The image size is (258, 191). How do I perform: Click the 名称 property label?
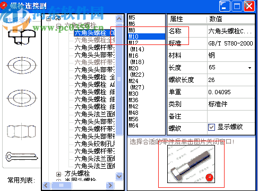coord(175,31)
